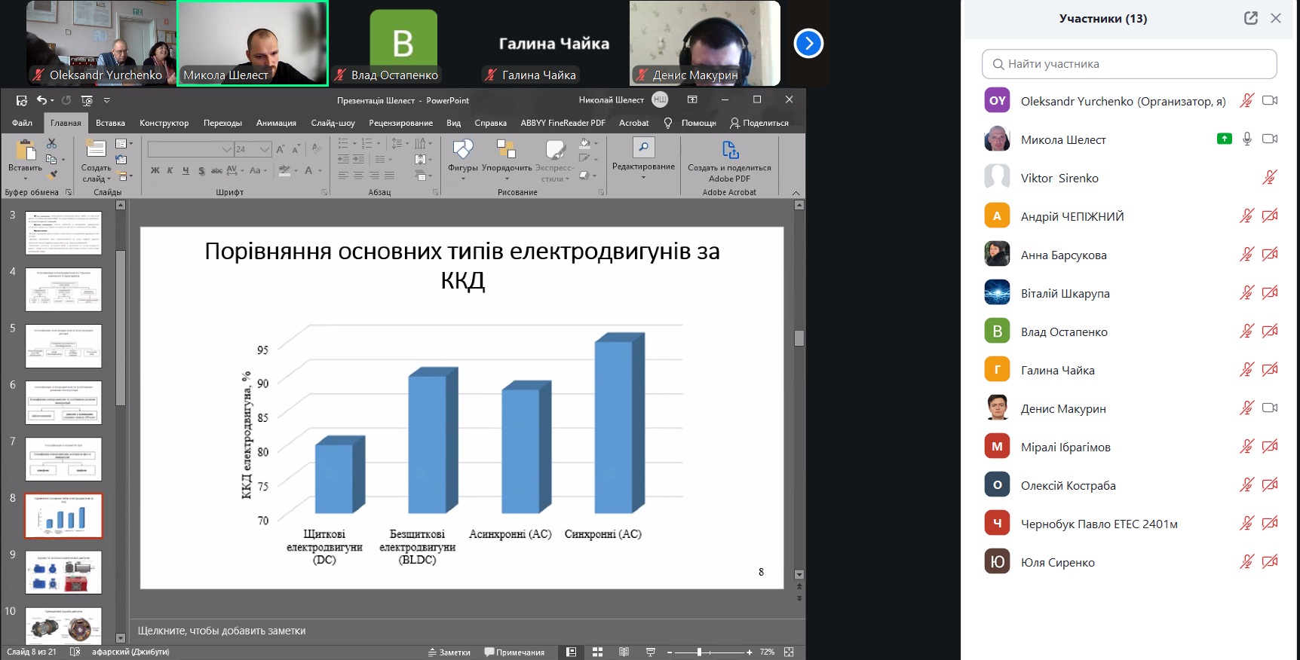Click the Undo arrow in quick access toolbar
Screen dimensions: 1300x660
[41, 100]
